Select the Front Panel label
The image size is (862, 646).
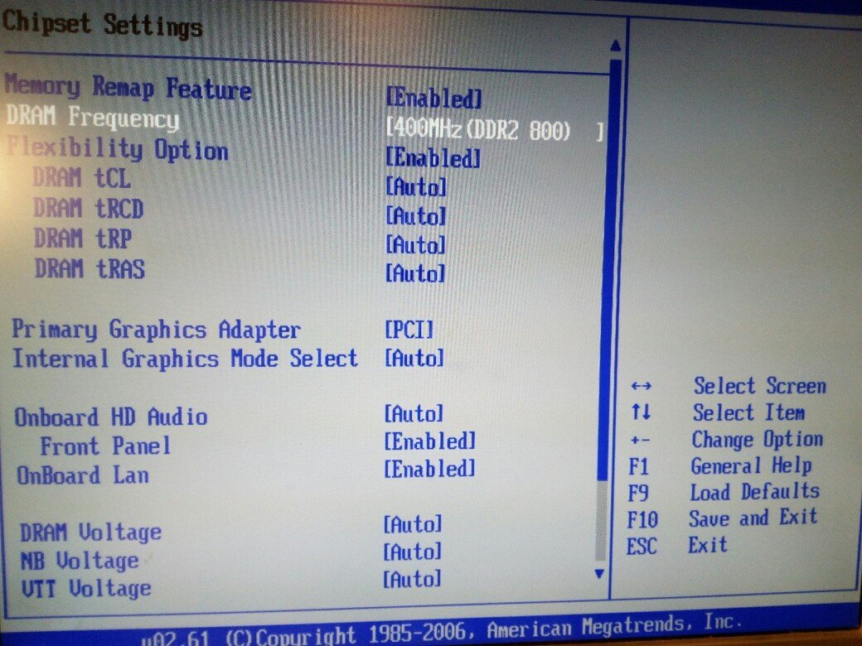105,446
